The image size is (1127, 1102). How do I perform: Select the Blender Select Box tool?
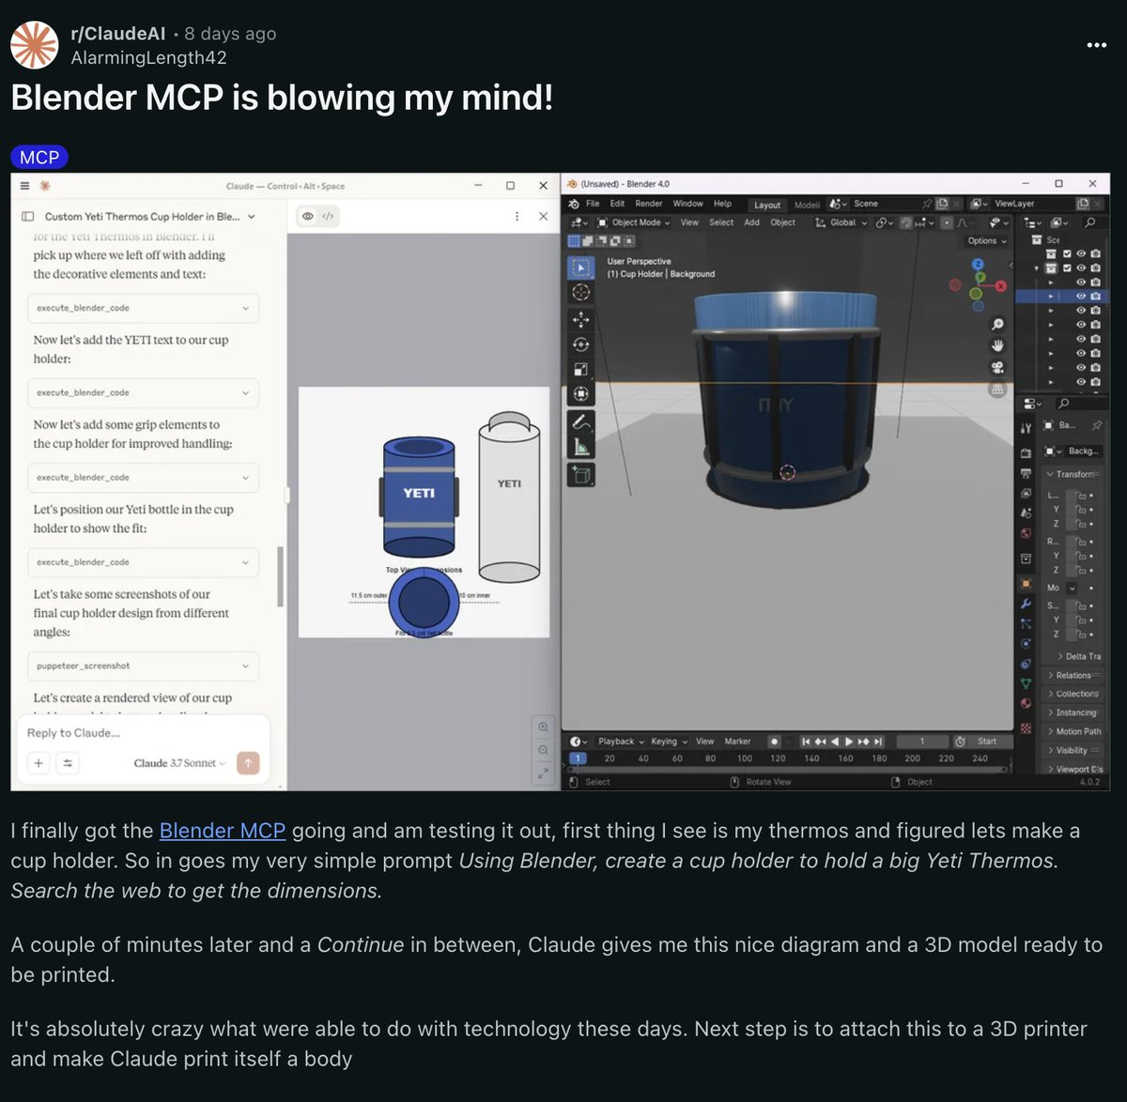pyautogui.click(x=581, y=268)
